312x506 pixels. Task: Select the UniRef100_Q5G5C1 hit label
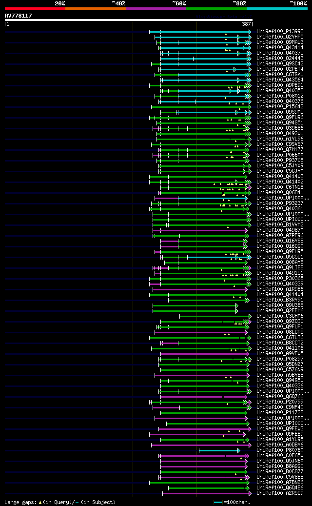tap(280, 257)
